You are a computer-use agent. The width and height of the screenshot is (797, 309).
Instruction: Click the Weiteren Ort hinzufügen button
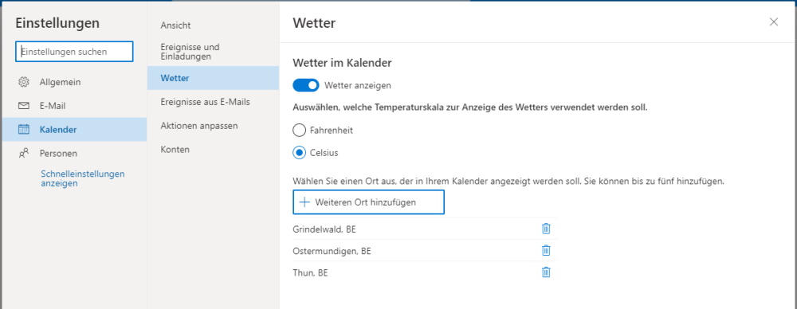pos(368,202)
